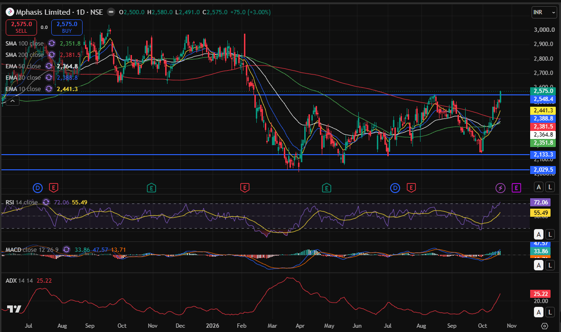Screen dimensions: 561x332
Task: Toggle auto scale A on MACD pane
Action: (539, 265)
